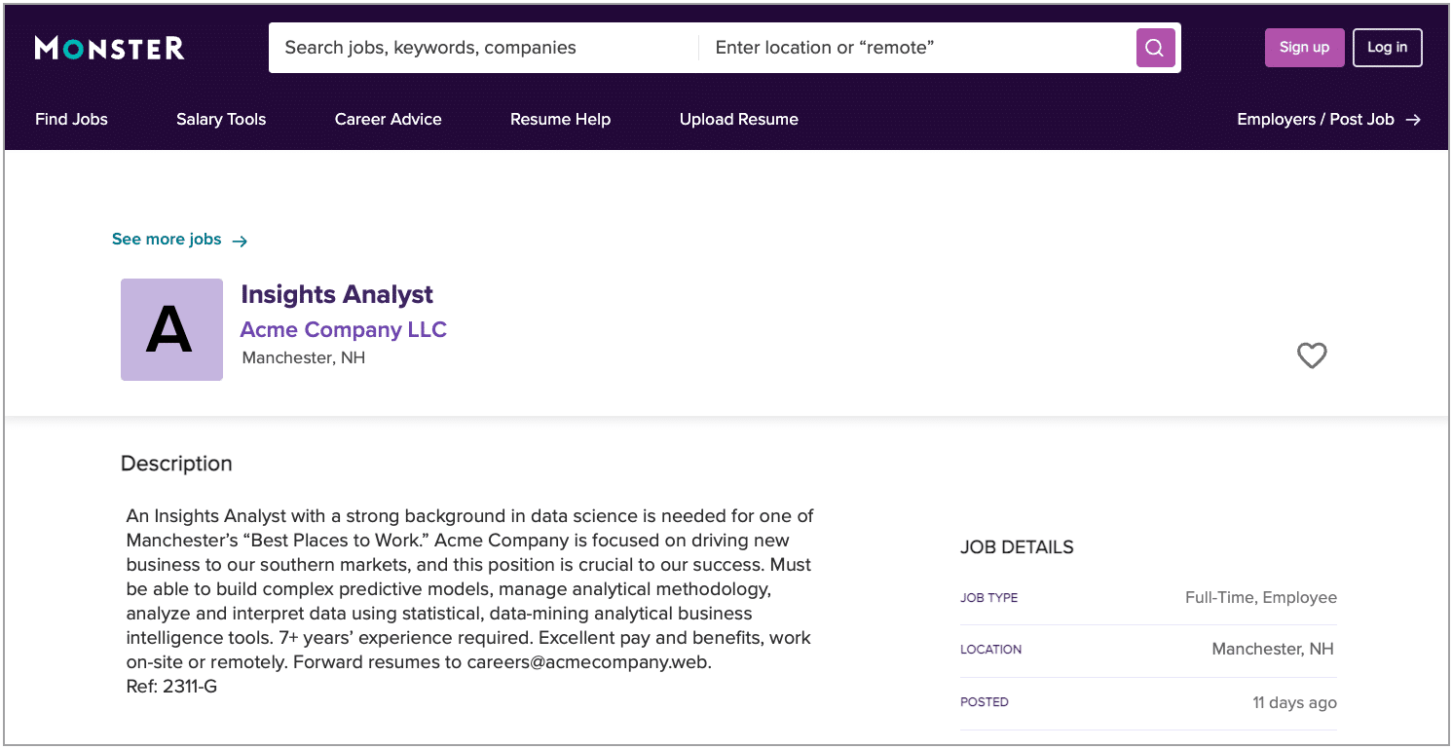Click arrow next to See more jobs

coord(240,241)
